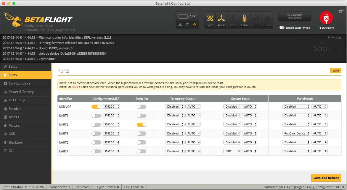Screen dimensions: 347x190
Task: Click the Power & Battery sidebar icon
Action: (5, 92)
